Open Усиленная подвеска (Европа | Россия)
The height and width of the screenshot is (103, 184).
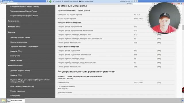pos(24,11)
